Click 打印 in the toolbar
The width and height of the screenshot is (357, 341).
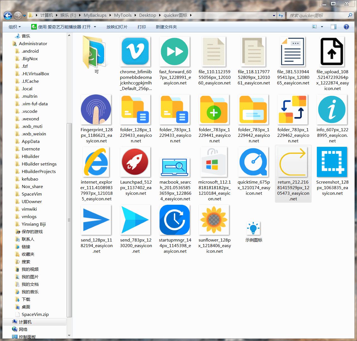pyautogui.click(x=142, y=27)
